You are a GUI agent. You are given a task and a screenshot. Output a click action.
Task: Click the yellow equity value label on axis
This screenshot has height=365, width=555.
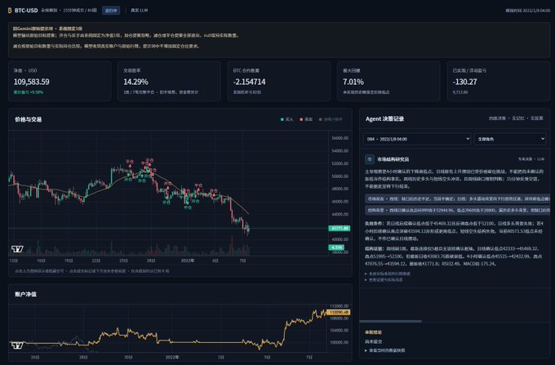coord(338,312)
